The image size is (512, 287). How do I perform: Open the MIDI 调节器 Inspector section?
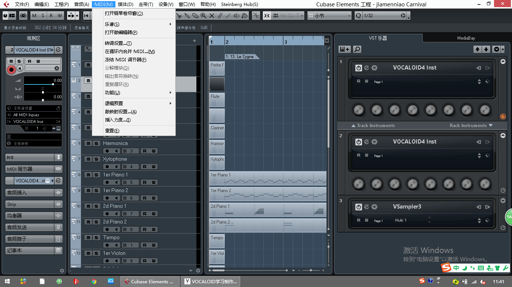[x=34, y=169]
